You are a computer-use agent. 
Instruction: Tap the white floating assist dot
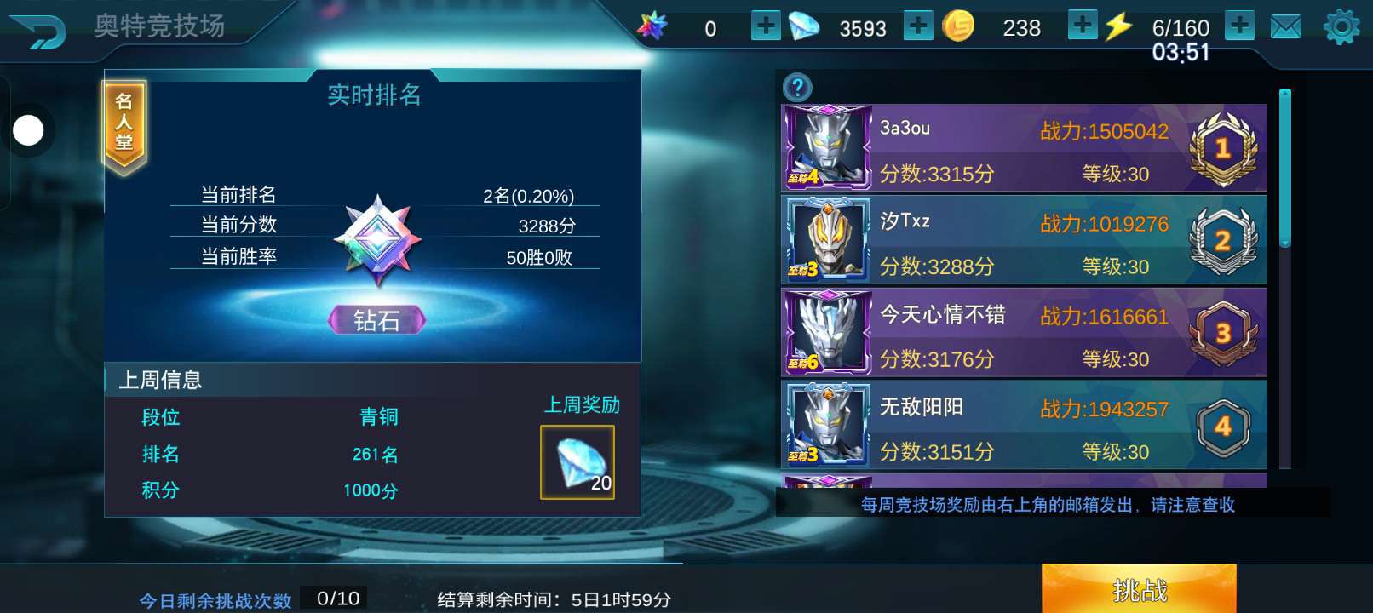point(28,130)
